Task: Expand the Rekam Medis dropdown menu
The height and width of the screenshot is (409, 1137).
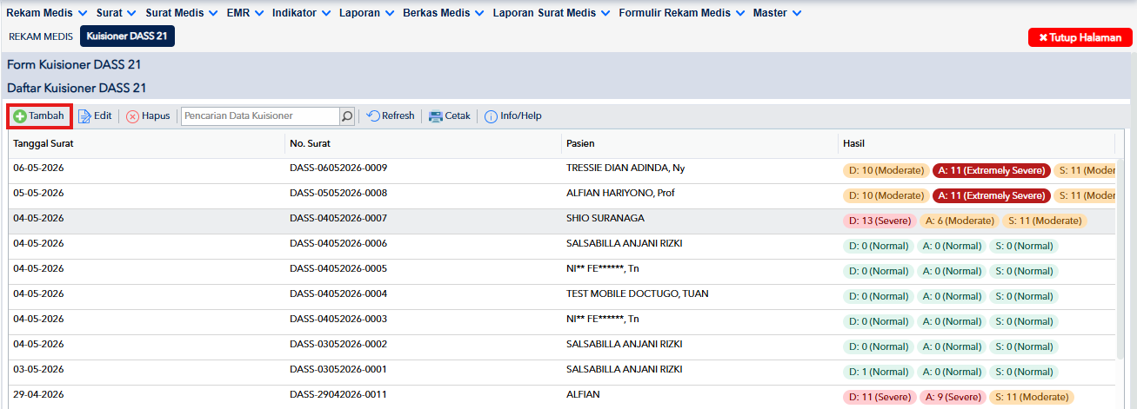Action: coord(47,13)
